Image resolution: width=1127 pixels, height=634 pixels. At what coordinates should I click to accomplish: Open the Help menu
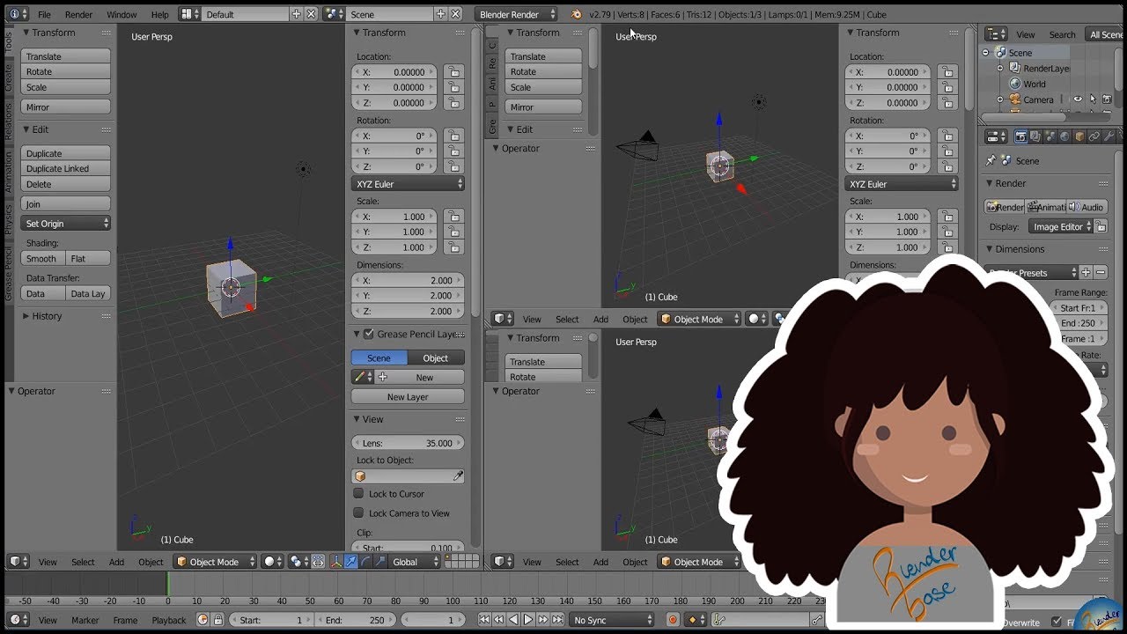point(159,14)
